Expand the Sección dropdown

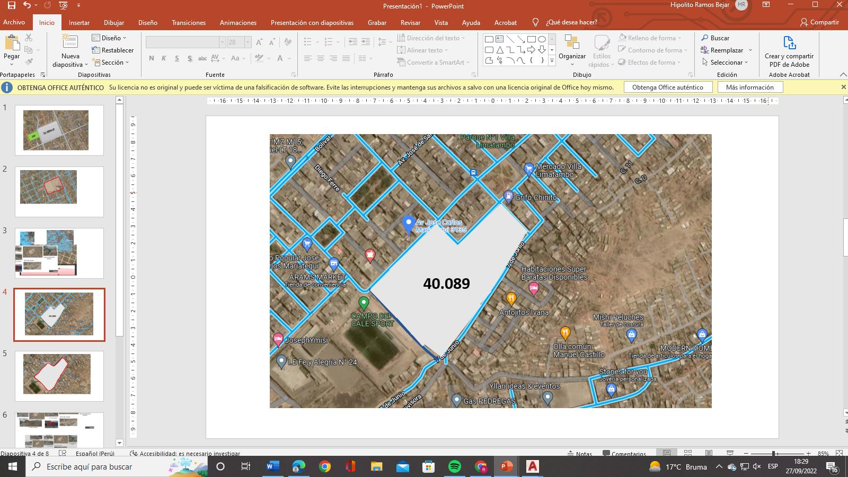pos(111,63)
